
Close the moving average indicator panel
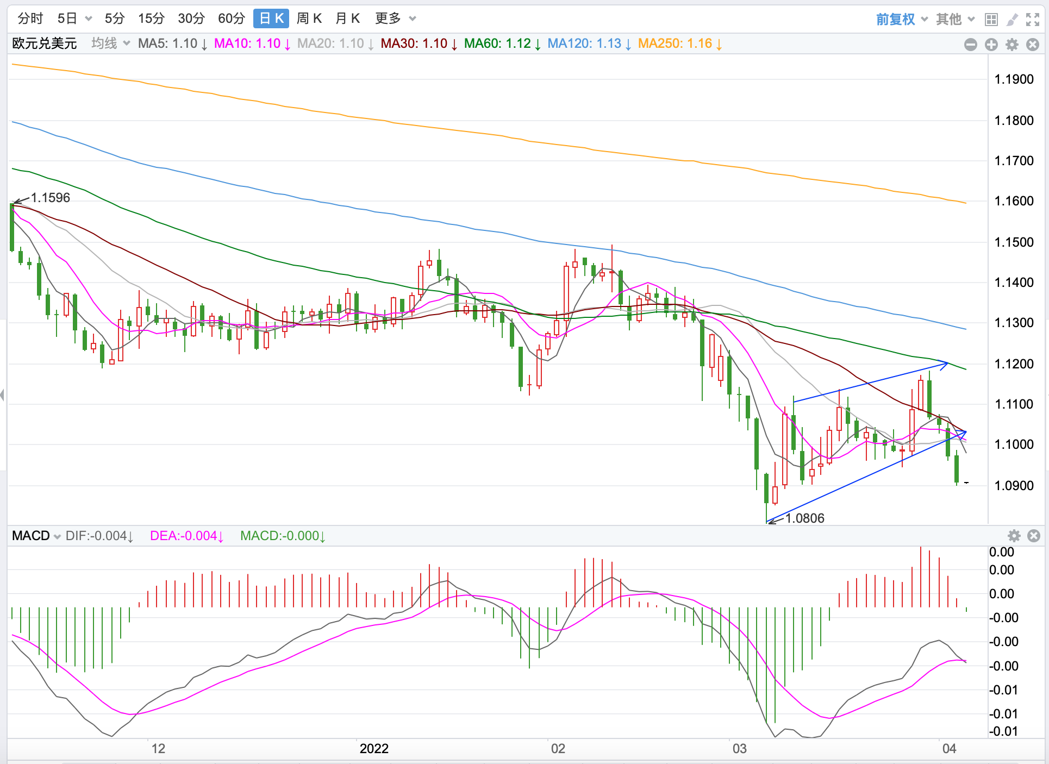pyautogui.click(x=1032, y=45)
